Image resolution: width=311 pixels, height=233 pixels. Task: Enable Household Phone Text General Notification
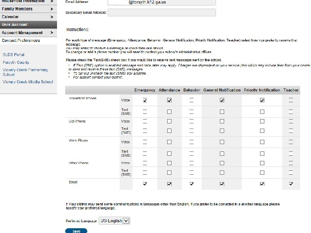point(222,112)
